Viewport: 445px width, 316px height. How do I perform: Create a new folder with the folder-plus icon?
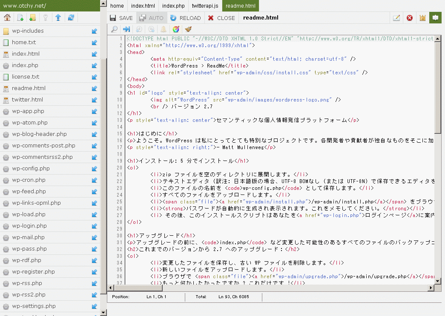coord(32,17)
